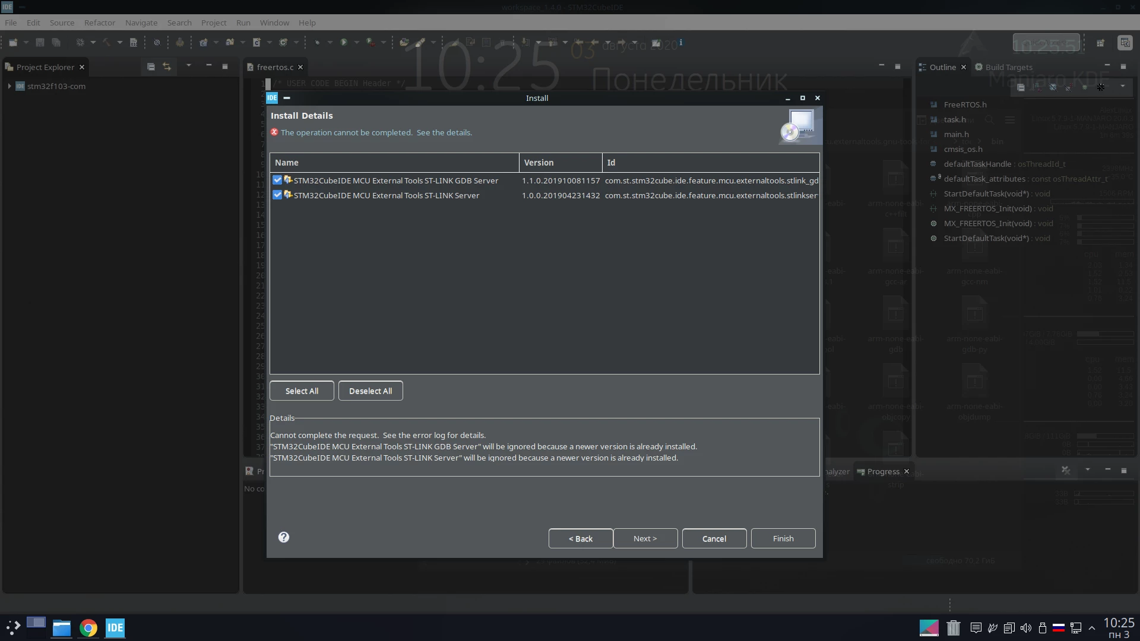Click Collapse All icon in Outline toolbar
The height and width of the screenshot is (641, 1140).
pyautogui.click(x=1021, y=87)
